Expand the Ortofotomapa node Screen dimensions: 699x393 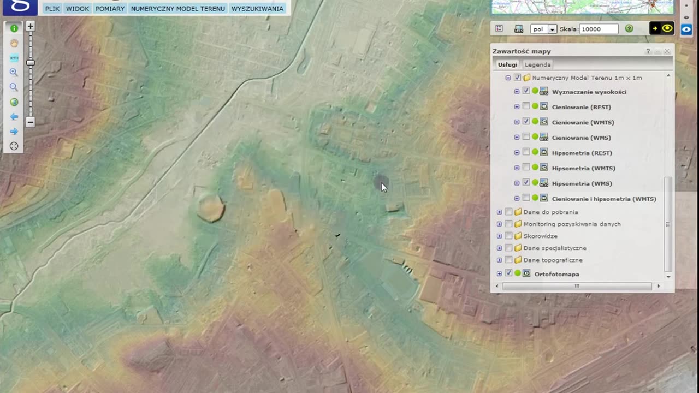499,273
